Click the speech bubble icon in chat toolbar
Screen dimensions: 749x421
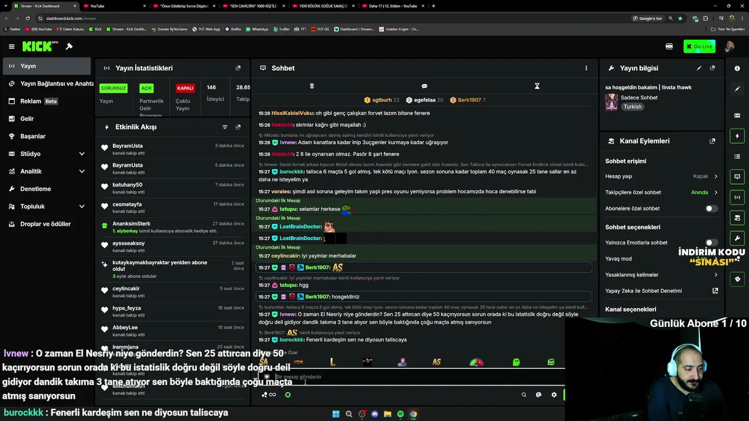[424, 86]
